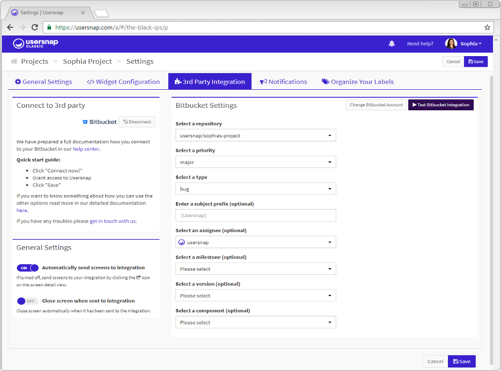Image resolution: width=501 pixels, height=371 pixels.
Task: Open the type dropdown showing bug
Action: [256, 189]
